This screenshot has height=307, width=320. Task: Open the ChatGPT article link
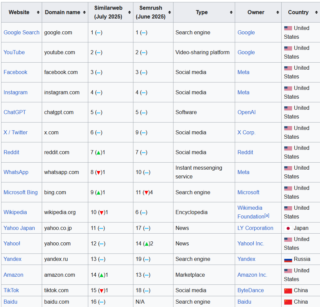click(15, 112)
